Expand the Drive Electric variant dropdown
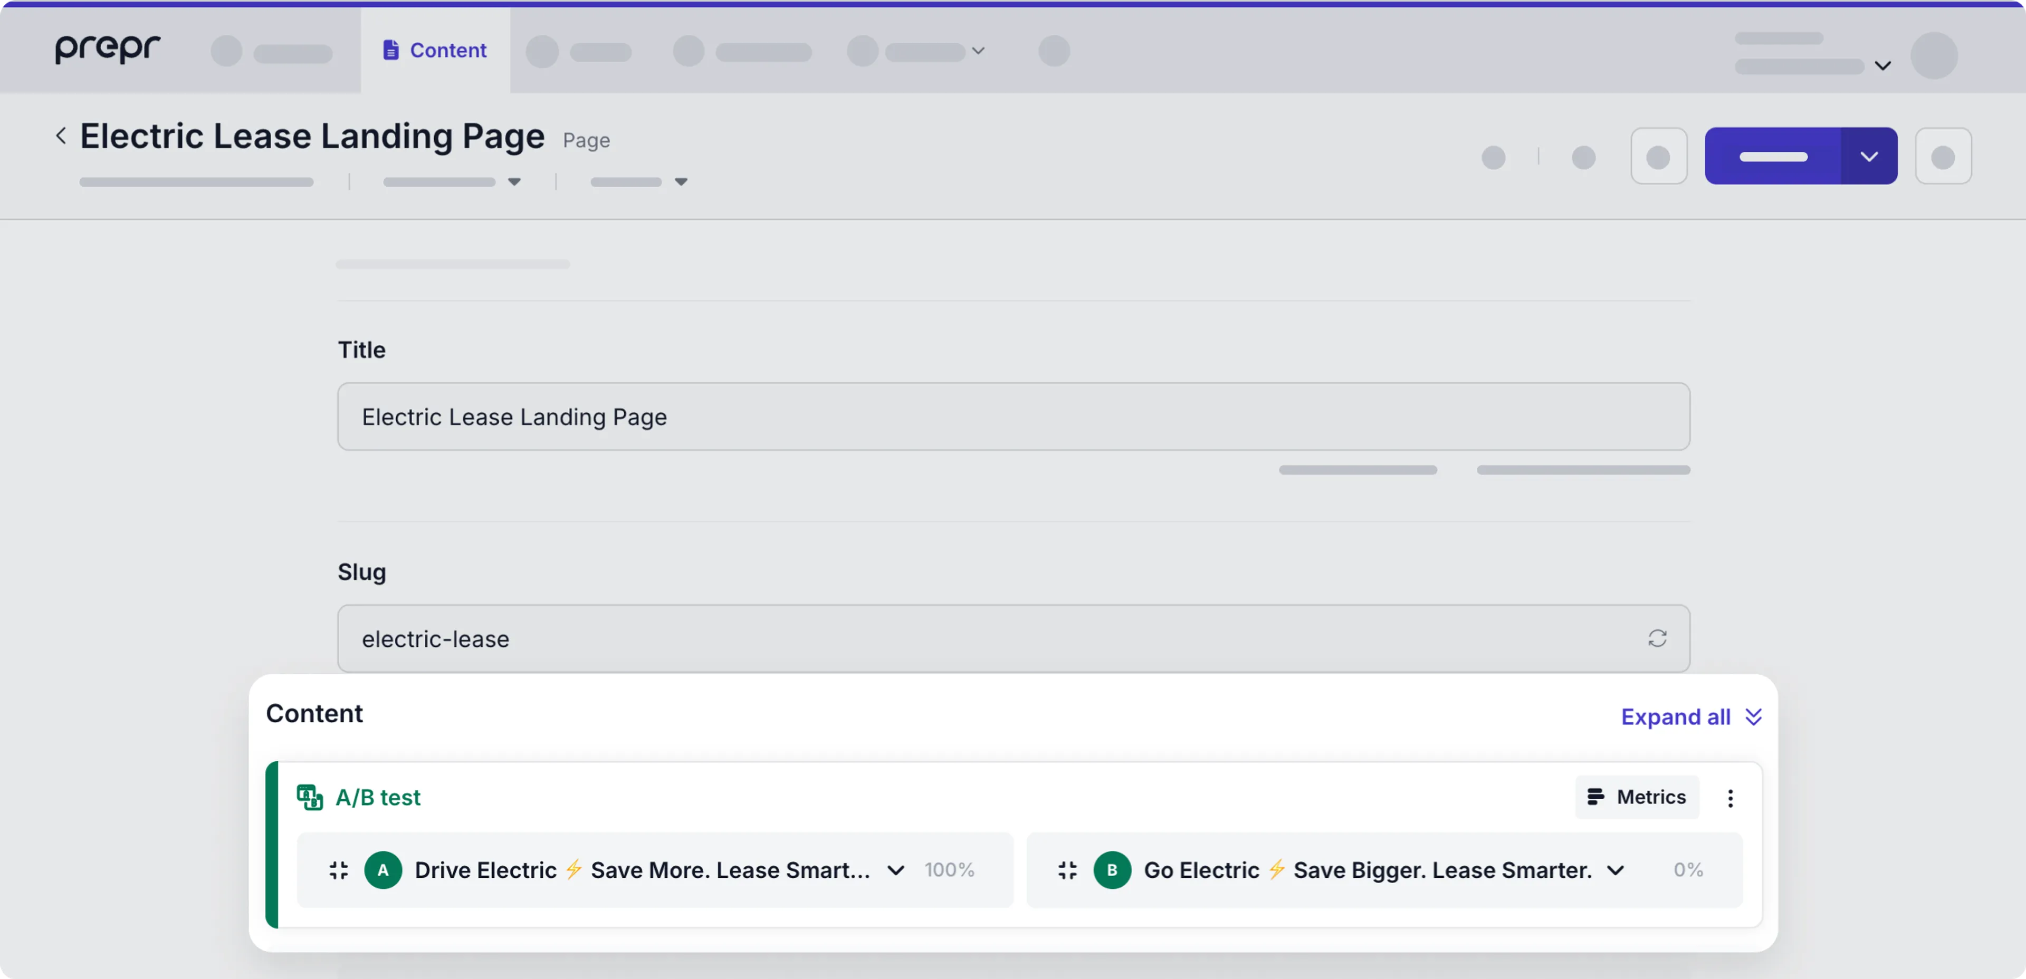Image resolution: width=2026 pixels, height=979 pixels. click(x=895, y=870)
